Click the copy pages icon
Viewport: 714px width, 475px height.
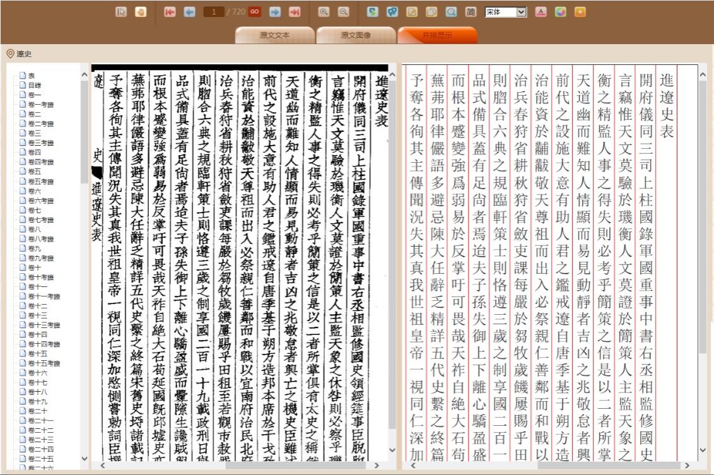431,12
